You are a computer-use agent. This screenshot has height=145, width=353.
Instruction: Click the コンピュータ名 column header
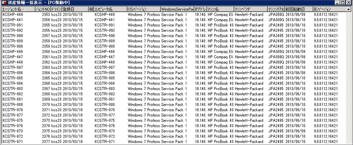[110, 9]
